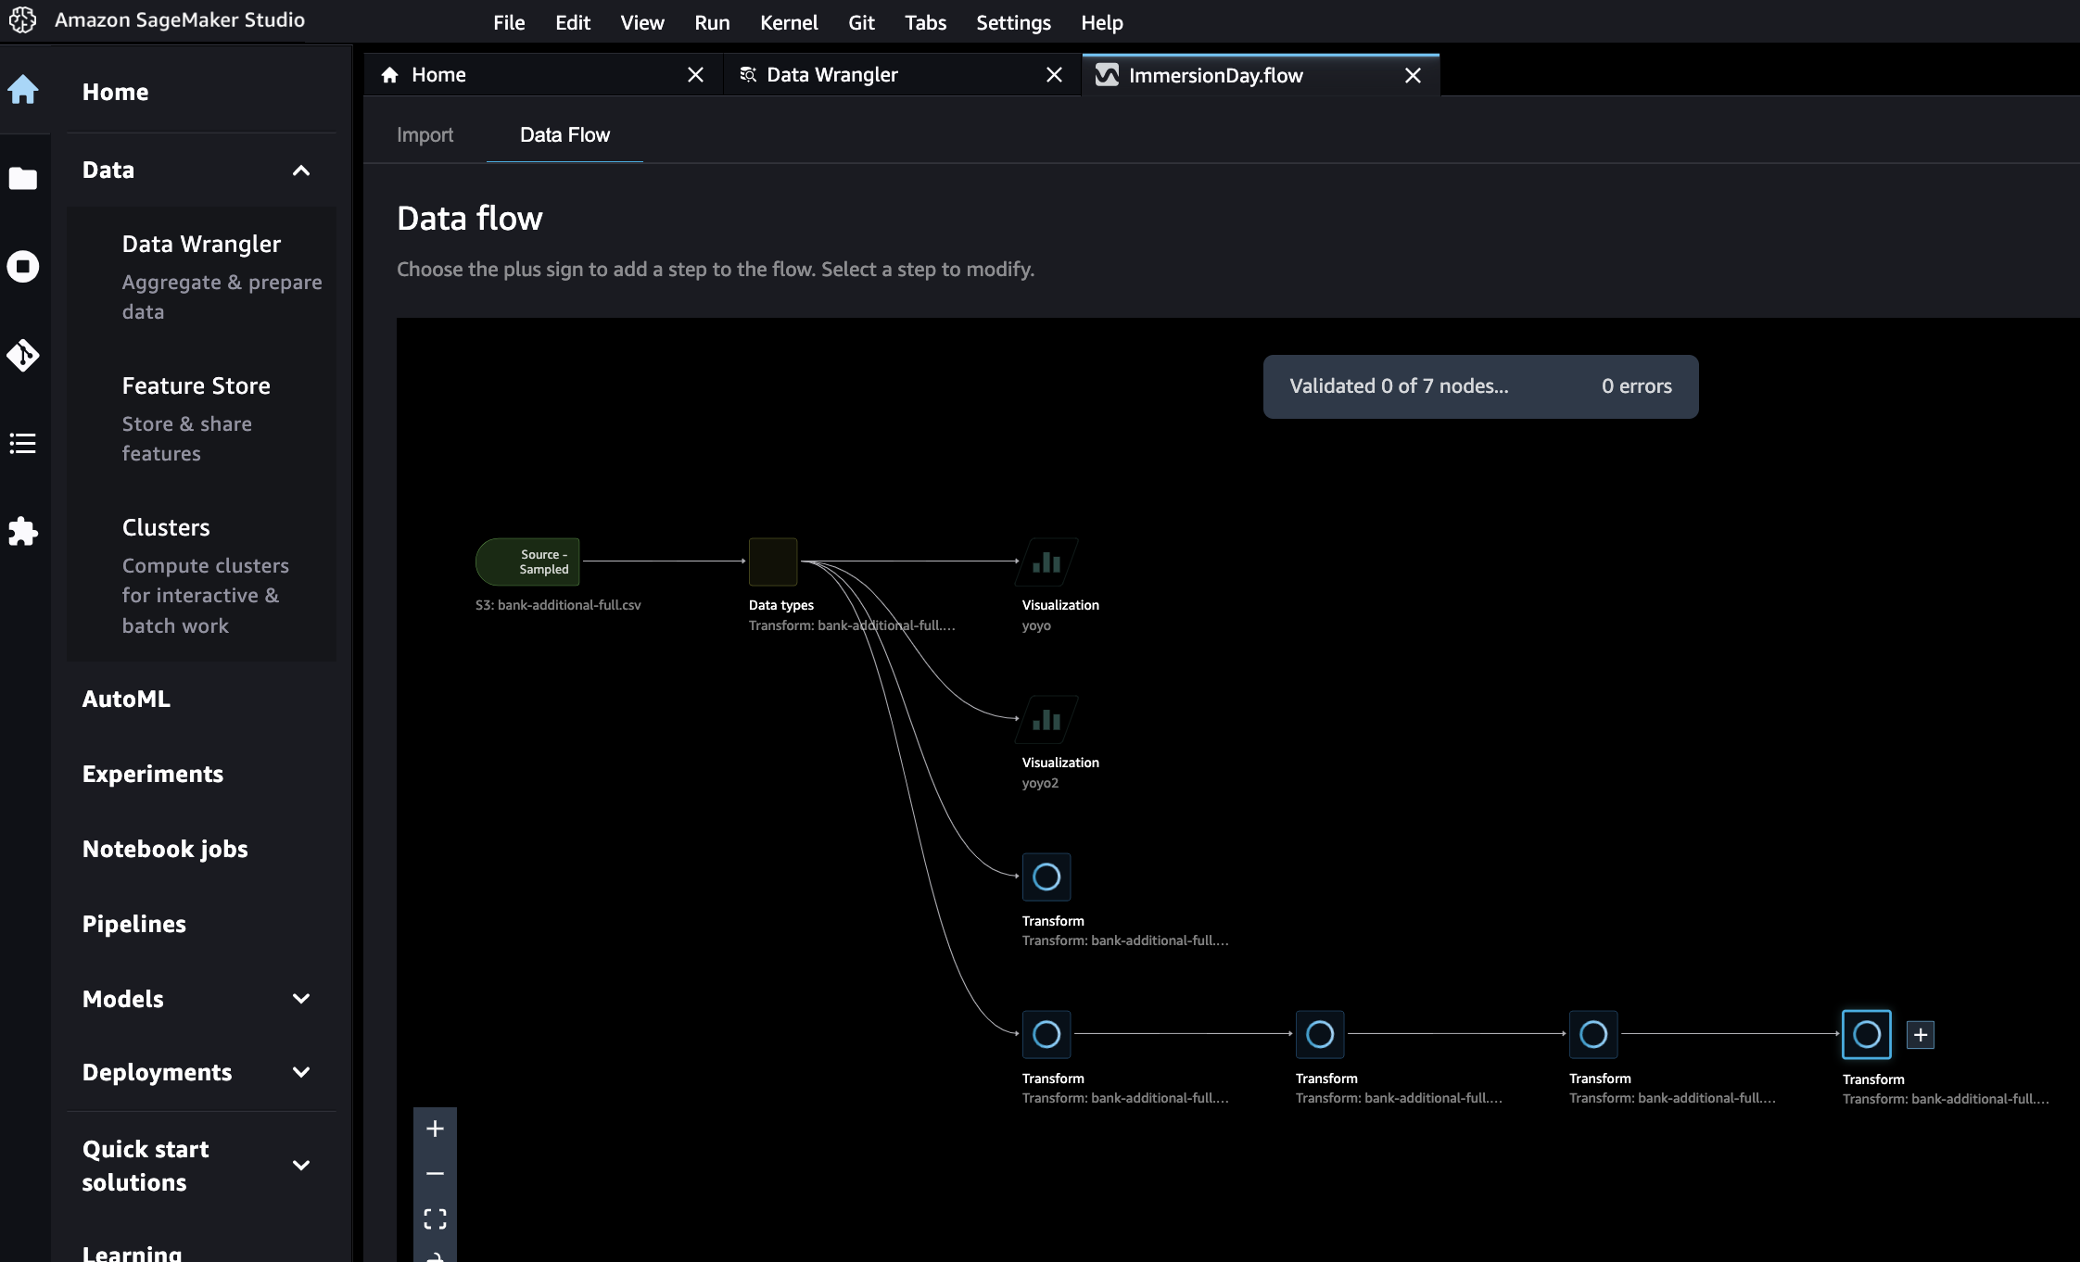The height and width of the screenshot is (1262, 2080).
Task: Open Feature Store from the sidebar
Action: (x=197, y=385)
